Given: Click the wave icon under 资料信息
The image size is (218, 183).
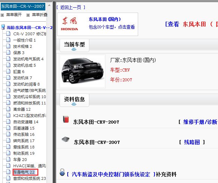Looking at the screenshot, I should point(74,104).
